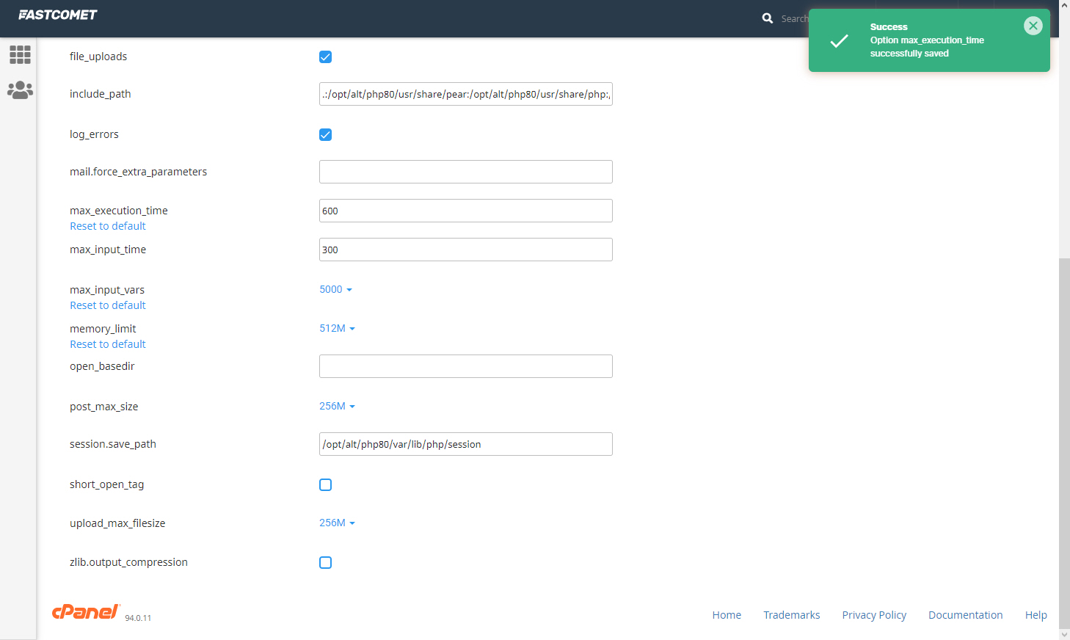Go to the Home footer link
The image size is (1070, 640).
pos(727,615)
